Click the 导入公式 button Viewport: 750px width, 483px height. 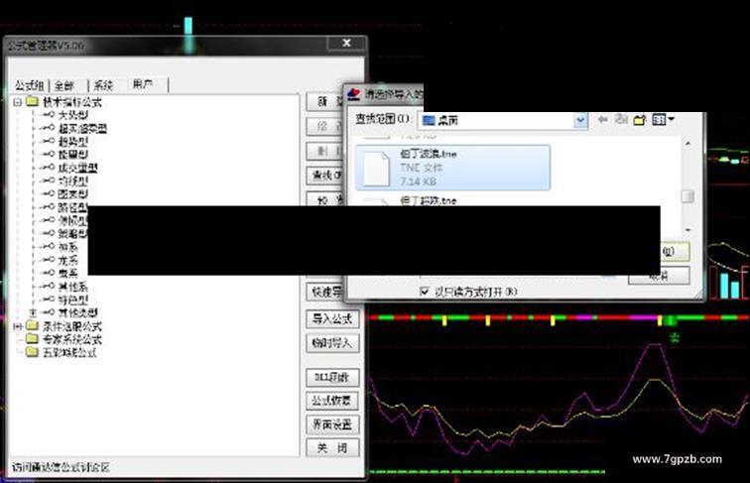(332, 319)
